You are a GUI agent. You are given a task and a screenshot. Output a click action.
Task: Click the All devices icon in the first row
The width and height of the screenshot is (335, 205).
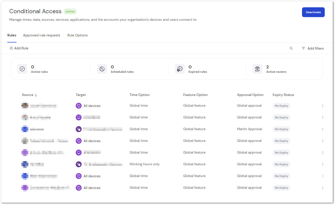point(79,106)
